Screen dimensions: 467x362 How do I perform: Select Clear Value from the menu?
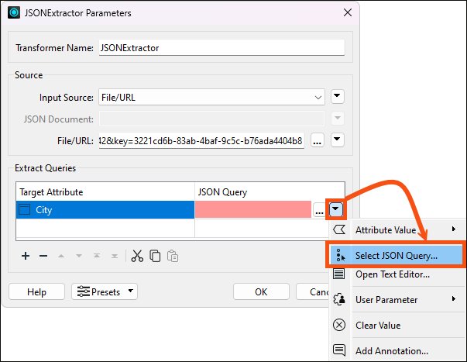click(377, 326)
